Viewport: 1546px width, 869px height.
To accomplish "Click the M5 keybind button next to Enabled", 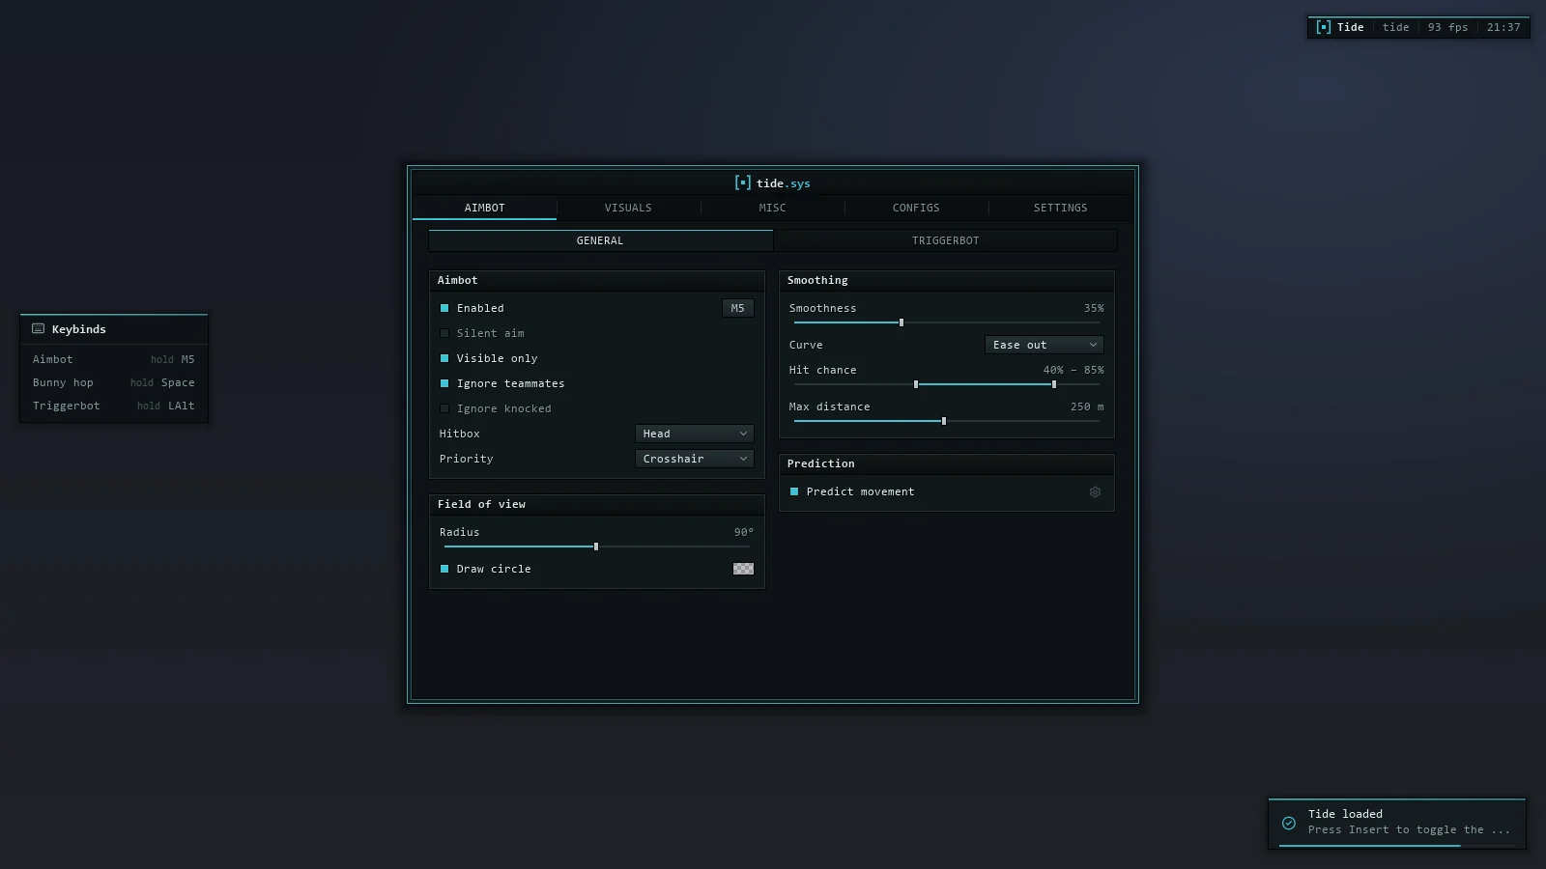I will click(738, 308).
